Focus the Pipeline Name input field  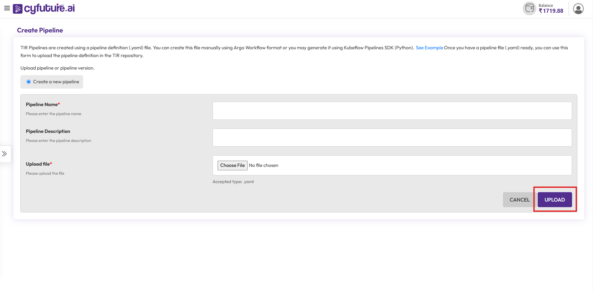[392, 111]
